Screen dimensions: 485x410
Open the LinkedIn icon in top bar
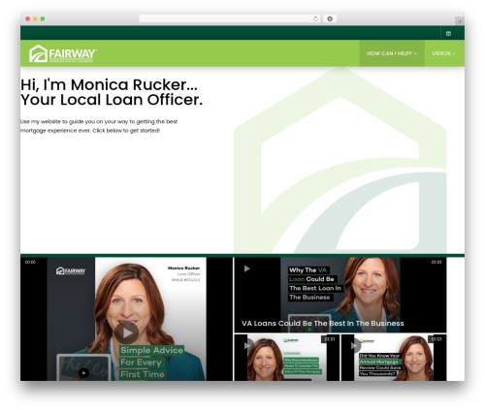[448, 33]
